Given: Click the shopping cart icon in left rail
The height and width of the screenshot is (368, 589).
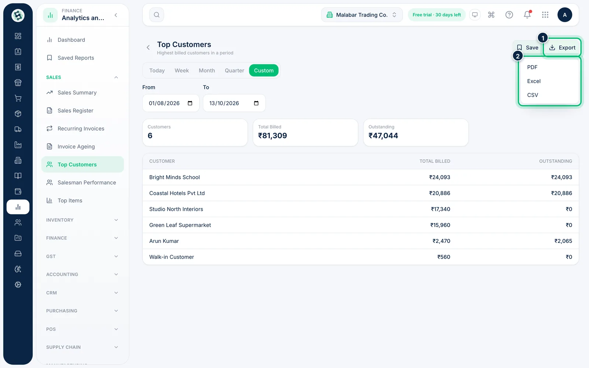Looking at the screenshot, I should click(x=18, y=98).
